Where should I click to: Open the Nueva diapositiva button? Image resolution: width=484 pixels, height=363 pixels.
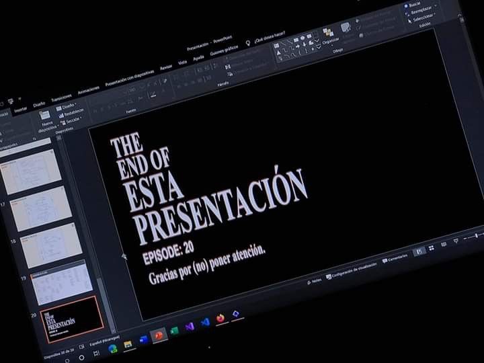click(x=46, y=121)
